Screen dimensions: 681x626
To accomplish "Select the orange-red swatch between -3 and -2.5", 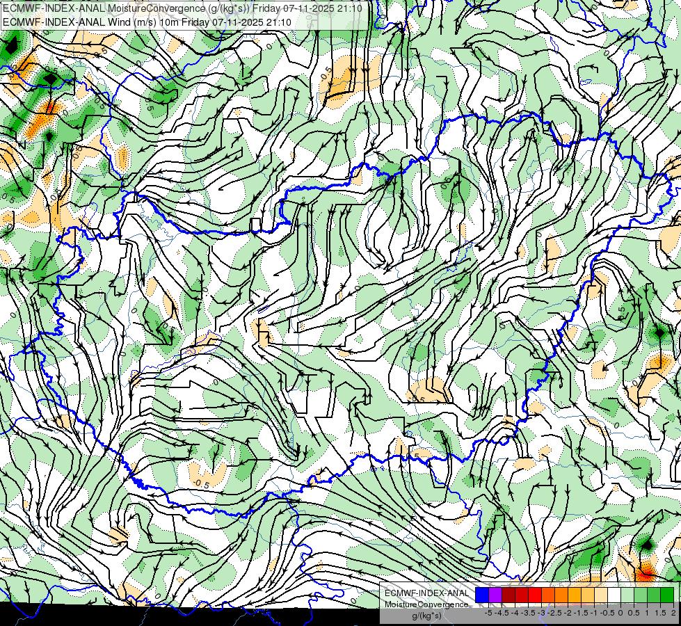I will point(548,595).
